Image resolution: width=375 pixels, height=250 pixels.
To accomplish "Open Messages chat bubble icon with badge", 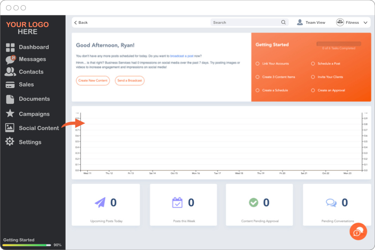I will click(x=10, y=59).
